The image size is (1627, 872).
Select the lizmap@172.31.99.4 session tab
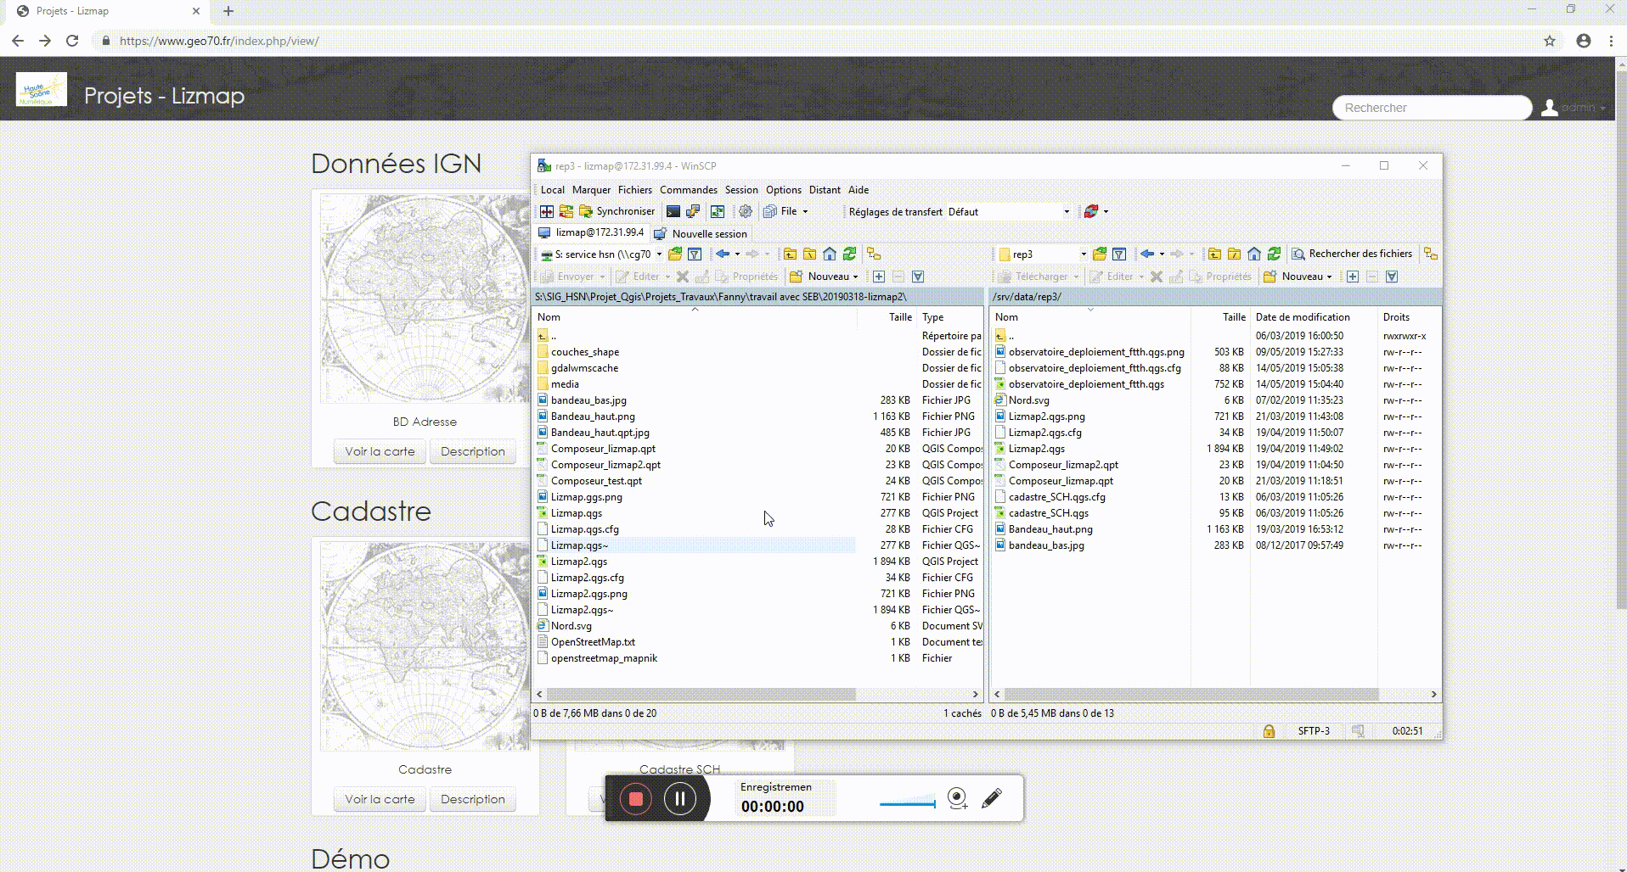point(591,232)
